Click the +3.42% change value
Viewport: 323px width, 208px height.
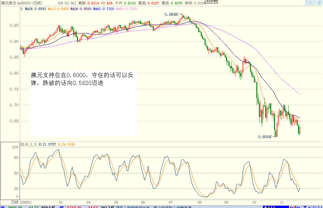(106, 3)
